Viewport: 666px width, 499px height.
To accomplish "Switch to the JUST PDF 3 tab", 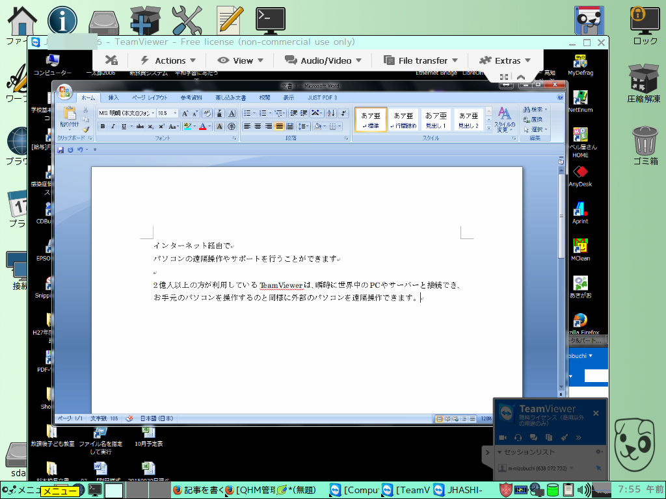I will 323,97.
